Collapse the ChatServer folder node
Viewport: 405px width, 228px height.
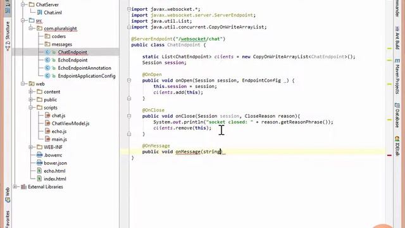point(23,4)
